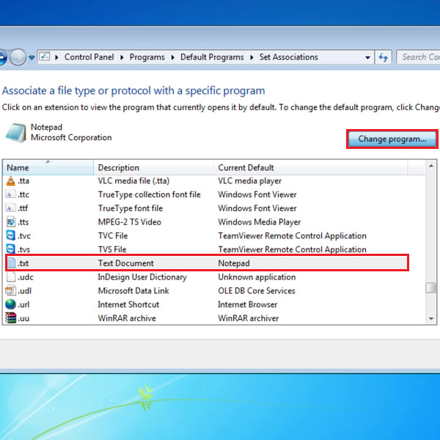Click 'Microsoft Data Link' description
This screenshot has width=440, height=440.
tap(133, 290)
